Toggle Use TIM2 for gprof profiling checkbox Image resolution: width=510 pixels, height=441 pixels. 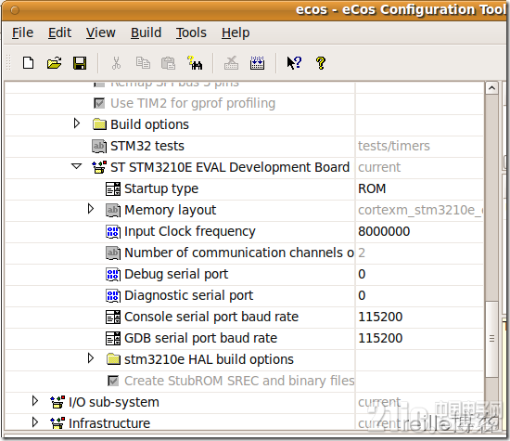pyautogui.click(x=99, y=103)
